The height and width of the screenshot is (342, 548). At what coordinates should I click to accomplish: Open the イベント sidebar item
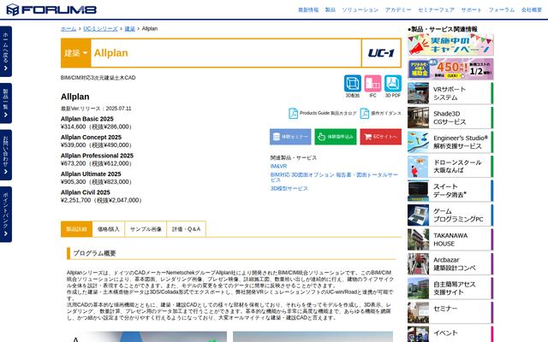(450, 334)
